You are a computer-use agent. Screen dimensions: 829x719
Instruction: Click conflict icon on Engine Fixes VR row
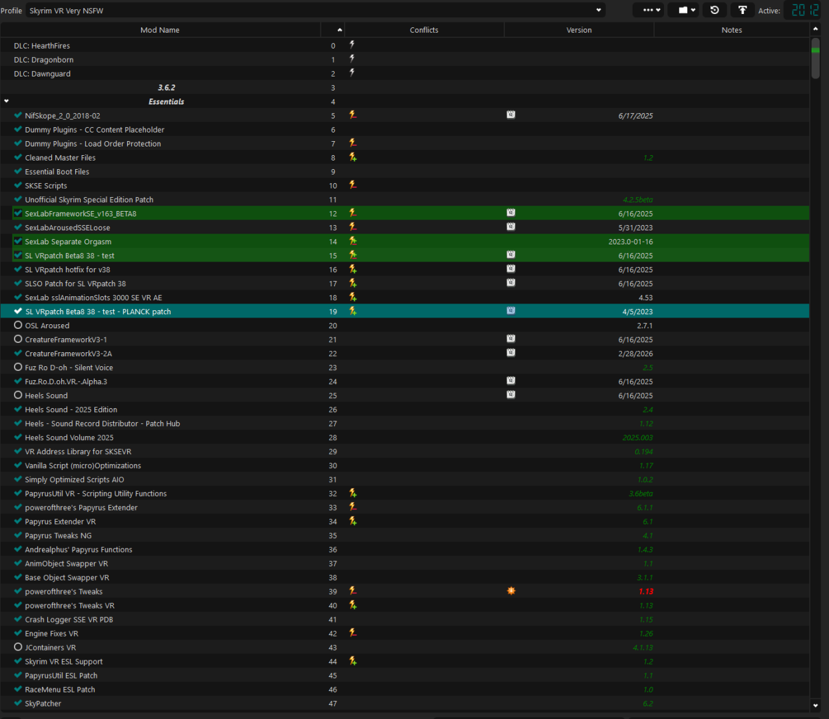pyautogui.click(x=353, y=633)
